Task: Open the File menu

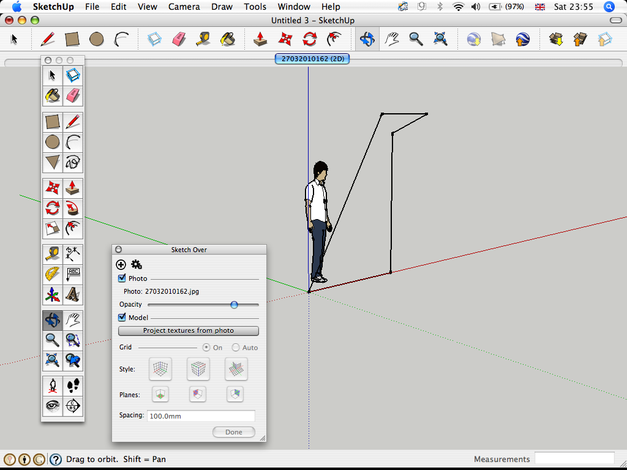Action: pos(92,7)
